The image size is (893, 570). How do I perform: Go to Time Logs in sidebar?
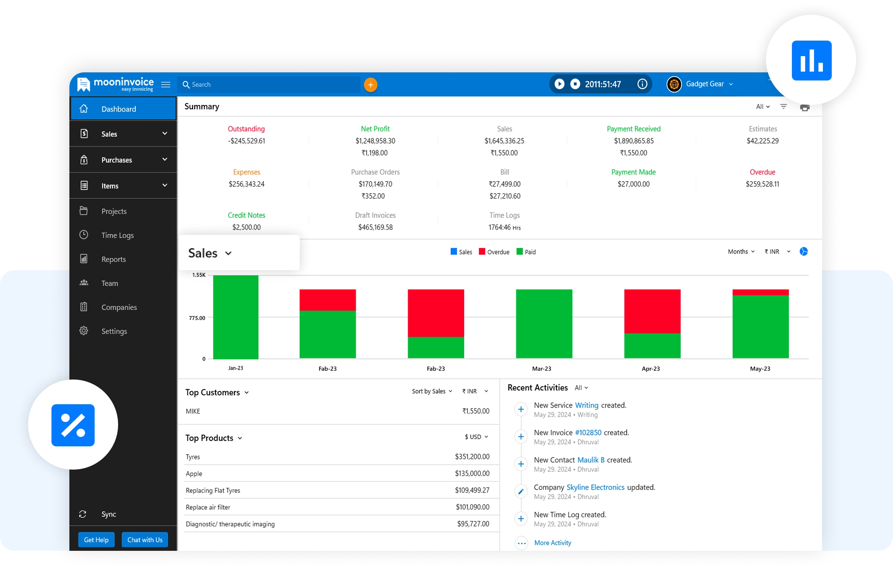click(x=117, y=235)
